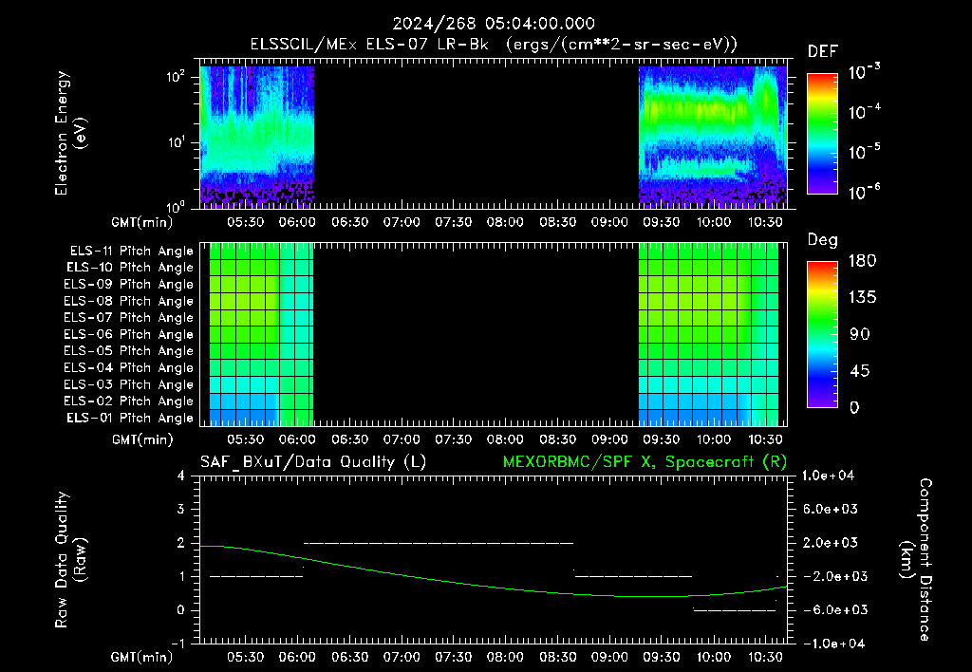Click the ELS-01 Pitch Angle row label

coord(130,418)
